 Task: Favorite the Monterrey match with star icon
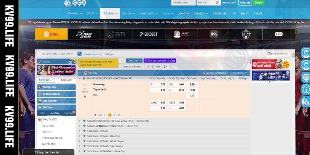click(x=85, y=96)
